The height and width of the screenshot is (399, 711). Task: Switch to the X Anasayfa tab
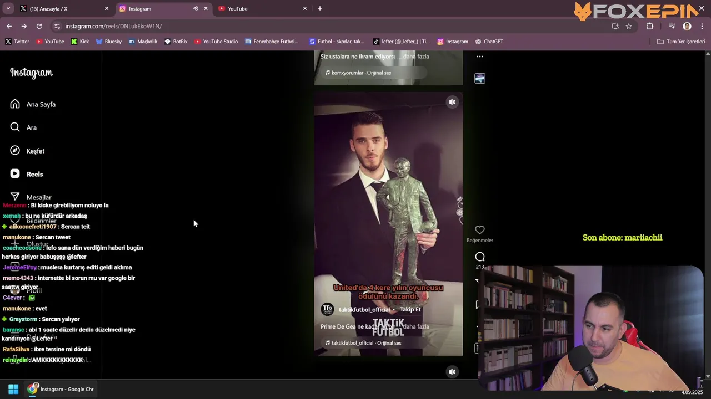click(64, 8)
